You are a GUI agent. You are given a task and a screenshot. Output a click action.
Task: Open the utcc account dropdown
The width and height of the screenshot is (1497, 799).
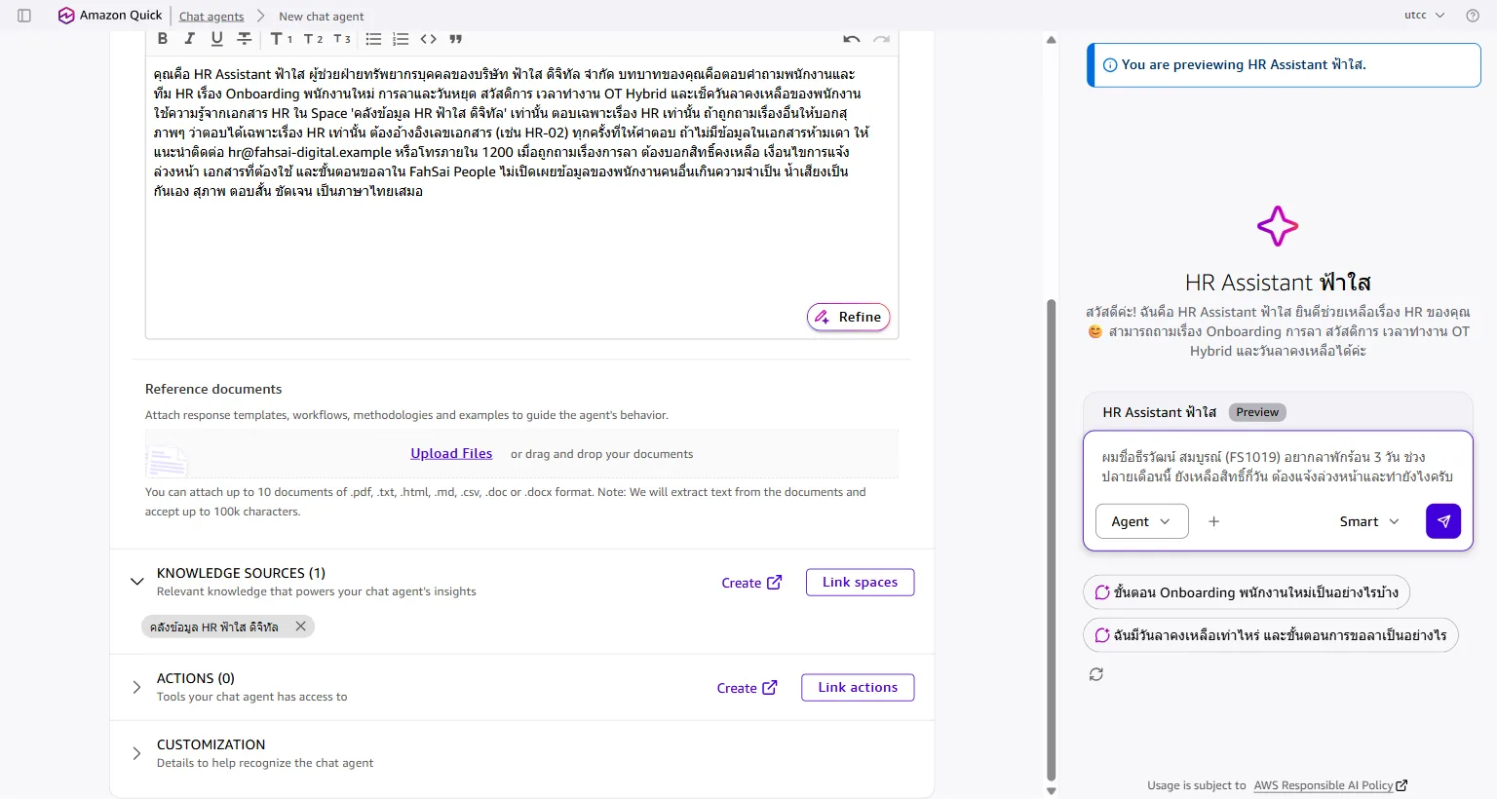click(x=1425, y=16)
